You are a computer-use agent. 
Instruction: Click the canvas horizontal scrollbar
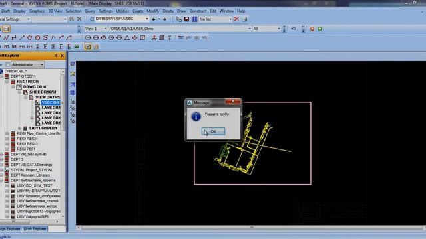click(252, 228)
